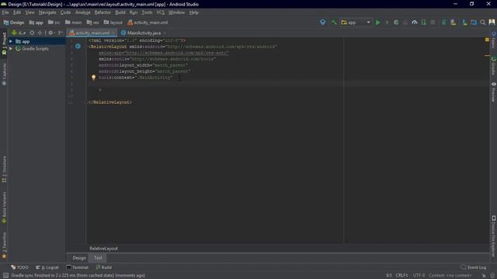Click the Stop button in toolbar
Image resolution: width=497 pixels, height=279 pixels.
(433, 22)
